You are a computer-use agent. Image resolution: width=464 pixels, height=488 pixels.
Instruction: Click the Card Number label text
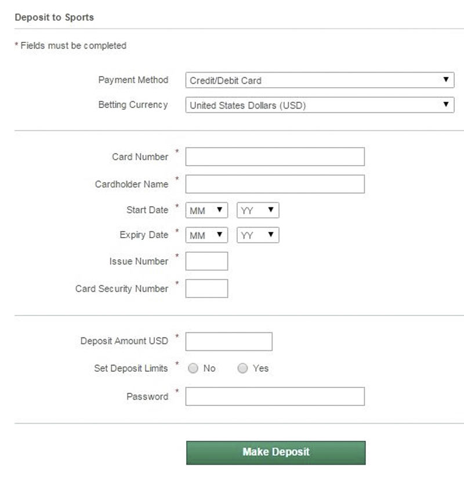(x=140, y=157)
